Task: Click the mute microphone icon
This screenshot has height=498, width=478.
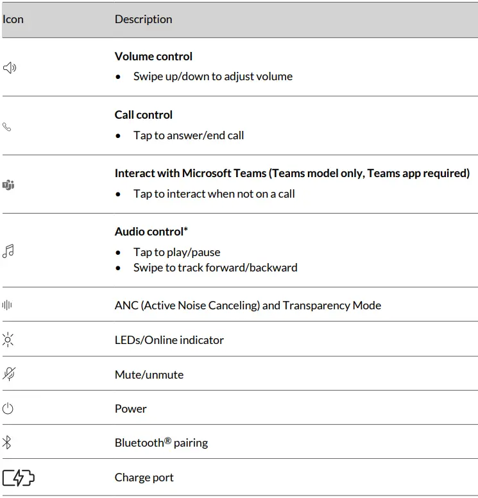Action: pos(8,374)
